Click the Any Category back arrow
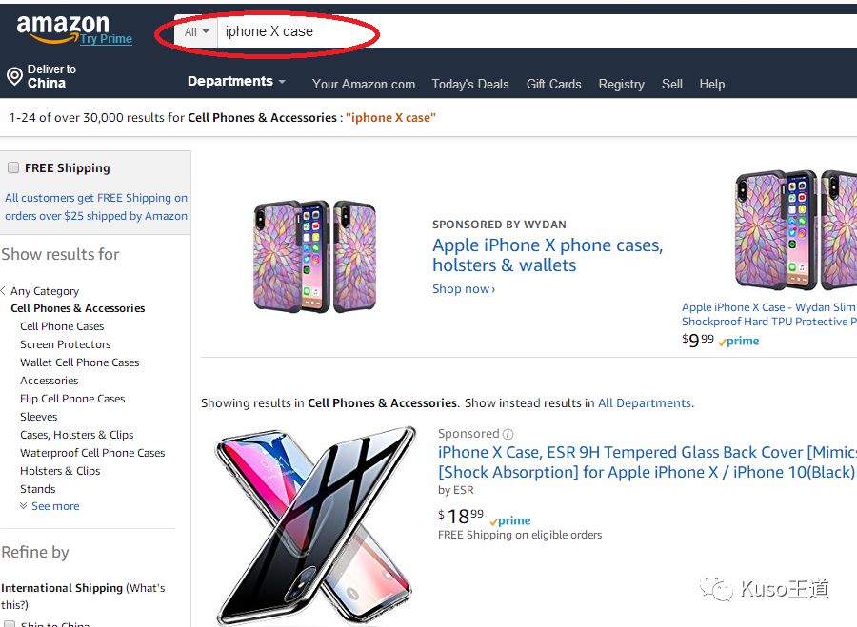 pyautogui.click(x=4, y=291)
